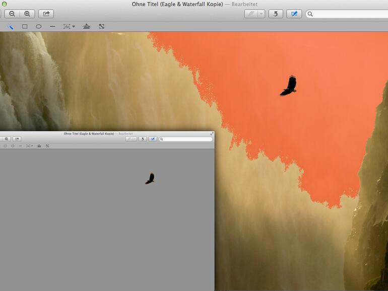
Task: Open Adjust Size tool in small front window
Action: coord(47,146)
